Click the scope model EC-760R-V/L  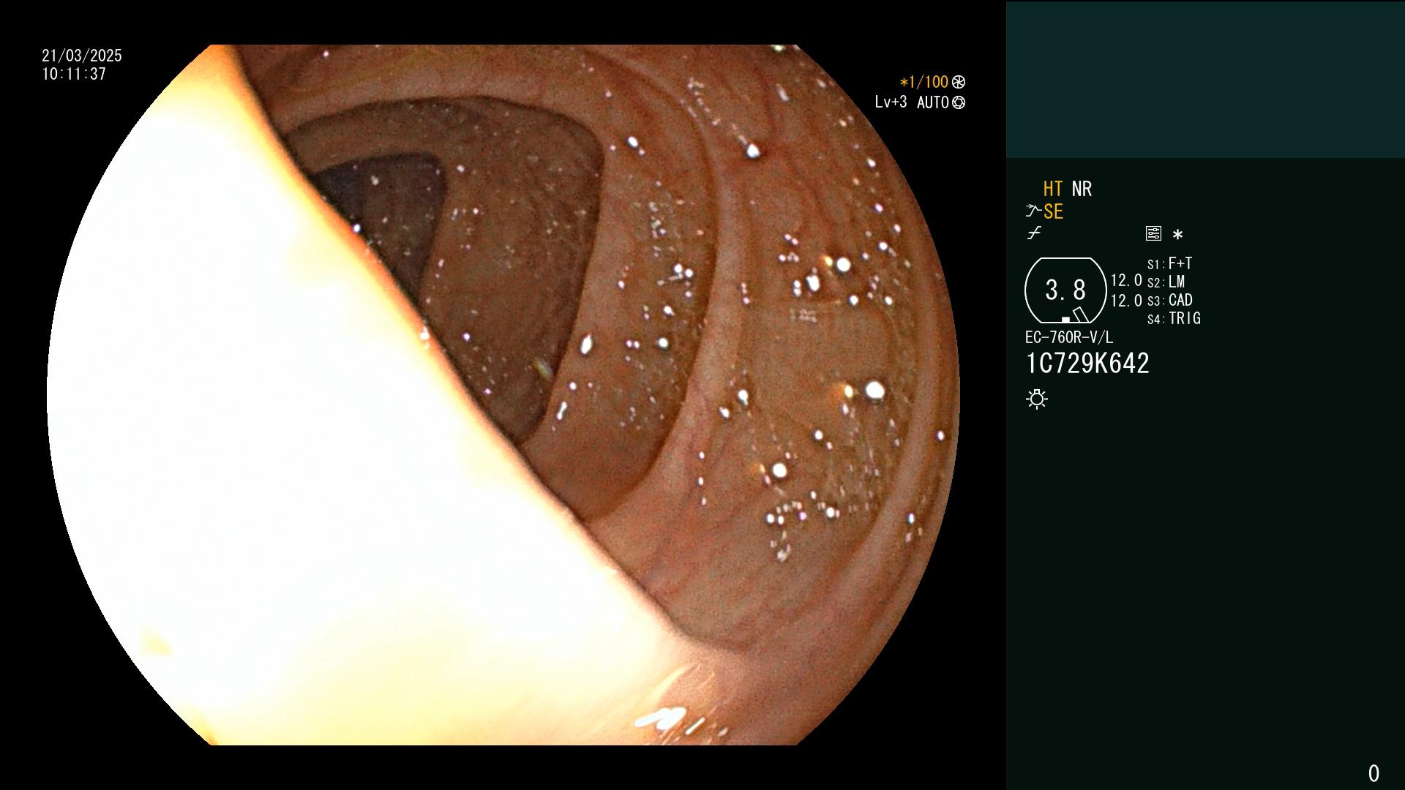point(1069,337)
